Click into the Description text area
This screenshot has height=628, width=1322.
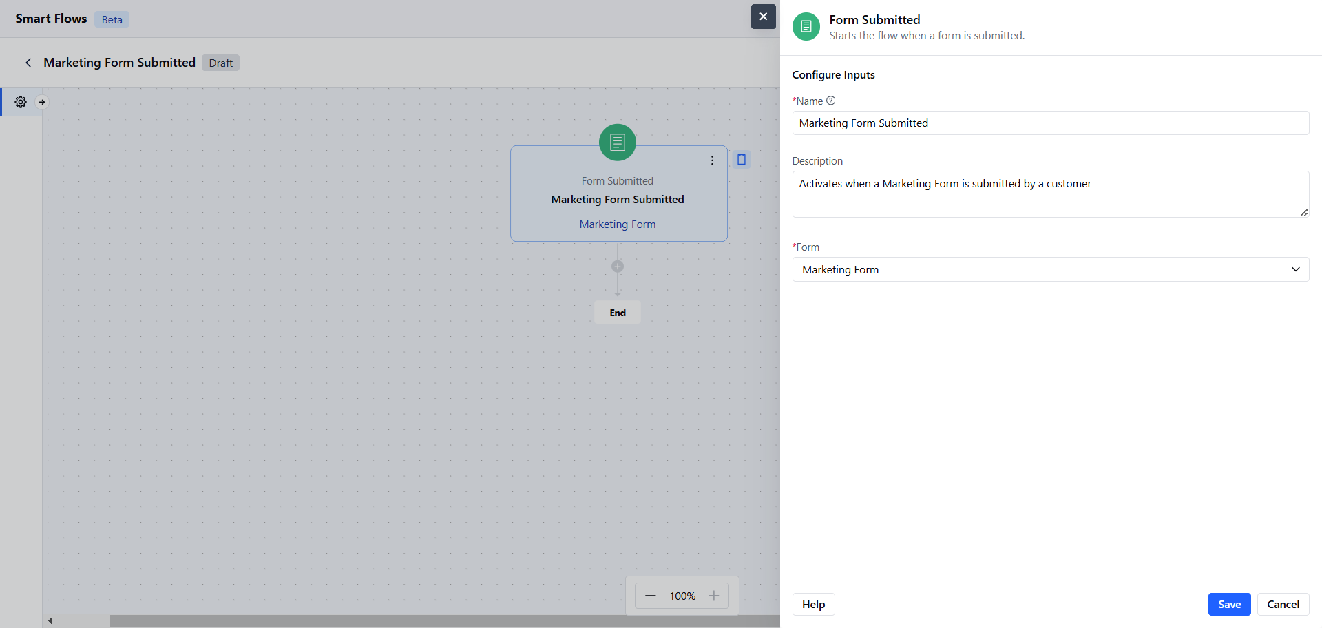coord(1051,194)
